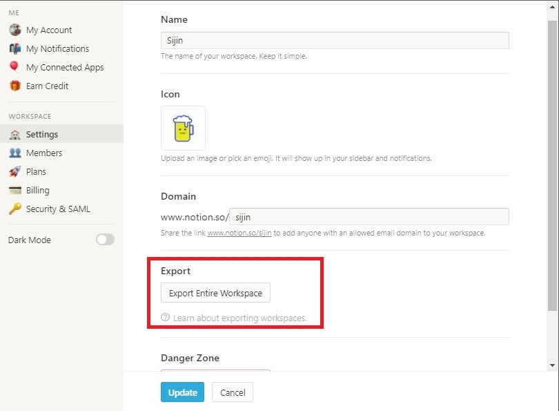Click the My Notifications mailbox icon
The image size is (559, 411).
tap(14, 48)
